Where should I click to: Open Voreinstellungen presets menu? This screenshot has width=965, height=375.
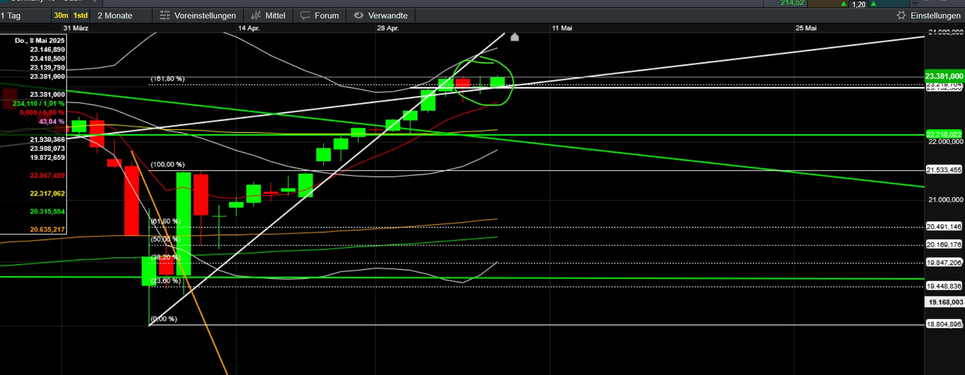(x=198, y=16)
